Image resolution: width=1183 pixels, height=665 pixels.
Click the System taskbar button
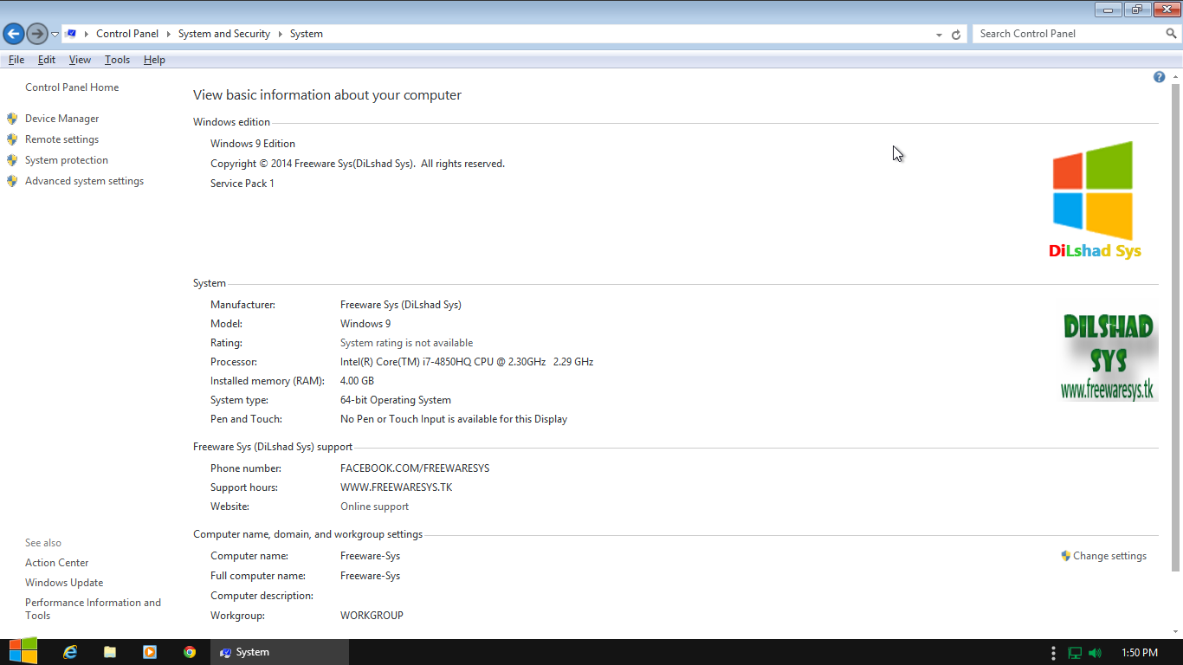pos(280,652)
